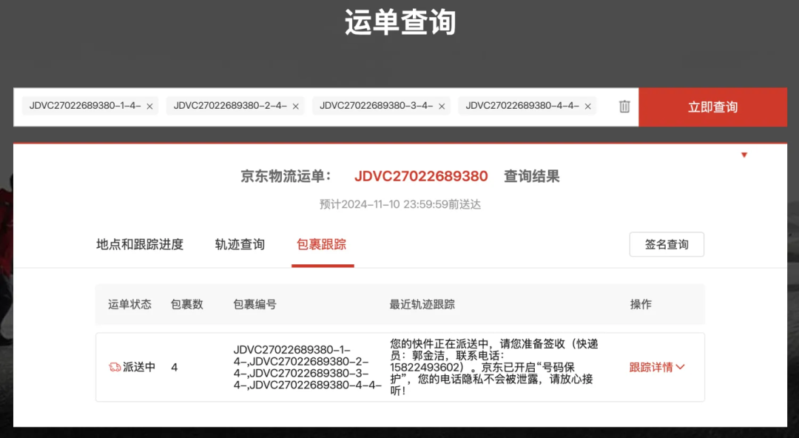Click the waybill number JDVC27022689380 in red
The height and width of the screenshot is (438, 799).
tap(422, 176)
